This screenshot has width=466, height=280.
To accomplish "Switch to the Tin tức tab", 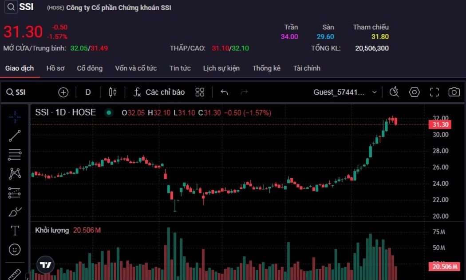I will [x=180, y=68].
